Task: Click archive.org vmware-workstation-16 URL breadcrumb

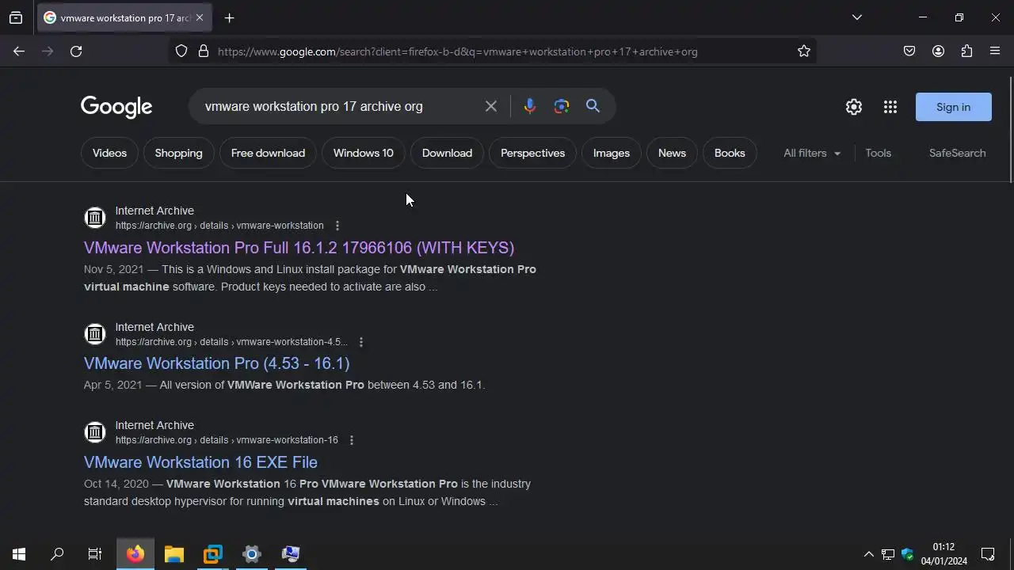Action: click(x=227, y=440)
